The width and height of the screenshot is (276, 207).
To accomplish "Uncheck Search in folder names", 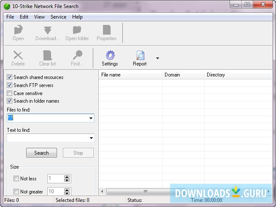I will click(x=9, y=101).
